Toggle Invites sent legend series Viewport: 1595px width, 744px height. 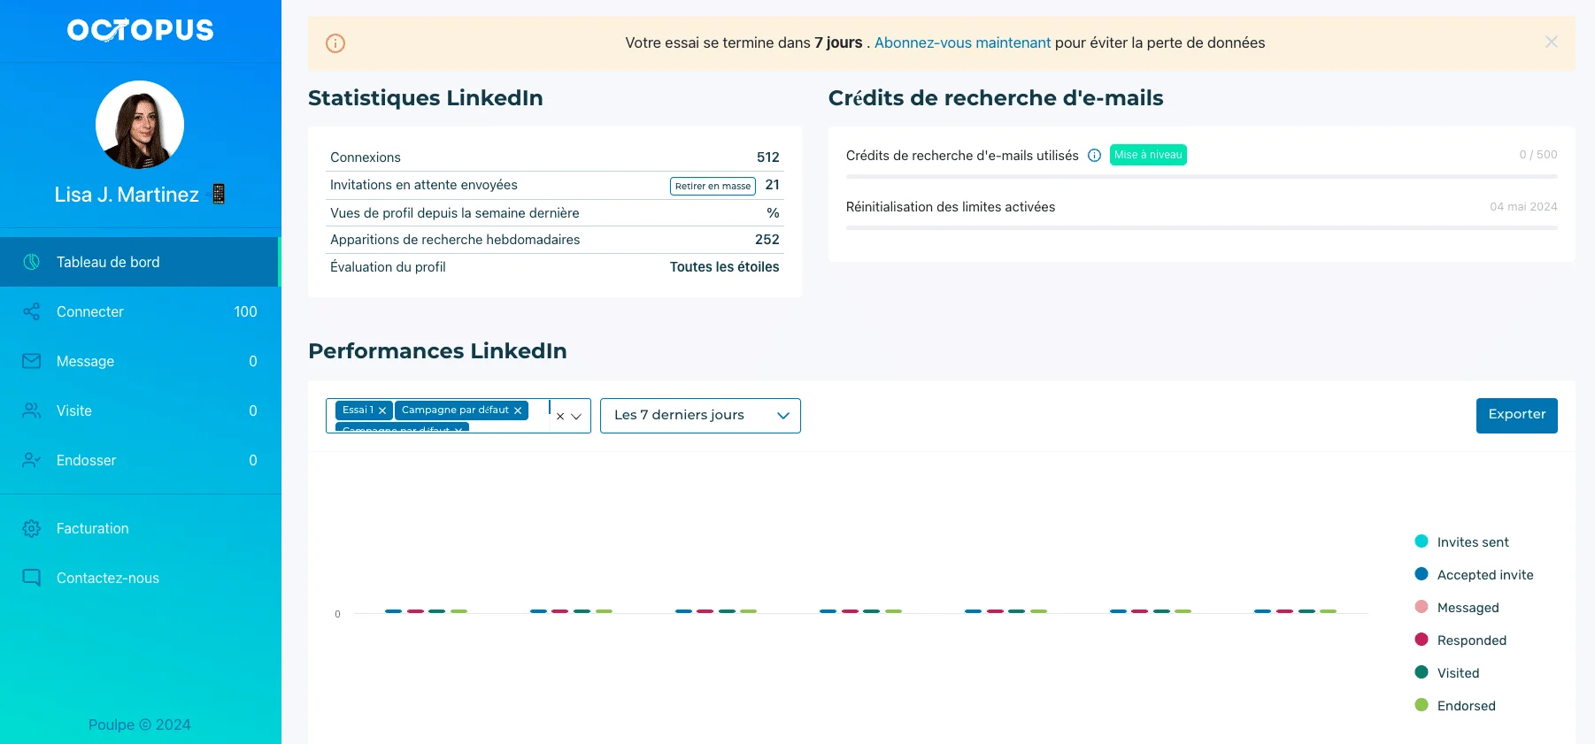1462,541
